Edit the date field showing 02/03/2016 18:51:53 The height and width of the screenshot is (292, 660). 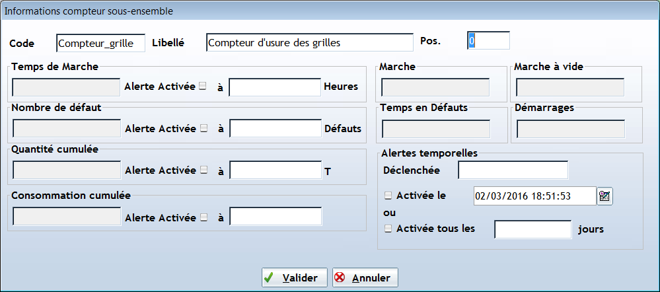(535, 196)
